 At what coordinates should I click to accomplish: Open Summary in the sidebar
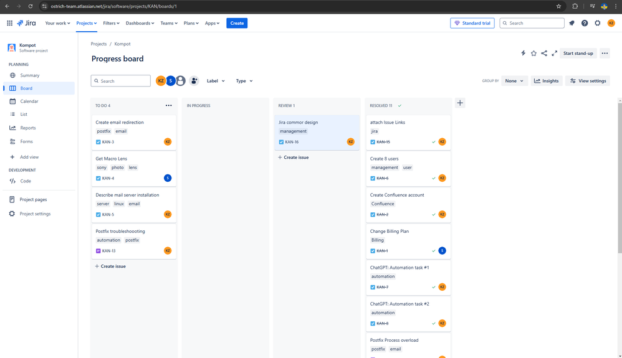click(39, 75)
